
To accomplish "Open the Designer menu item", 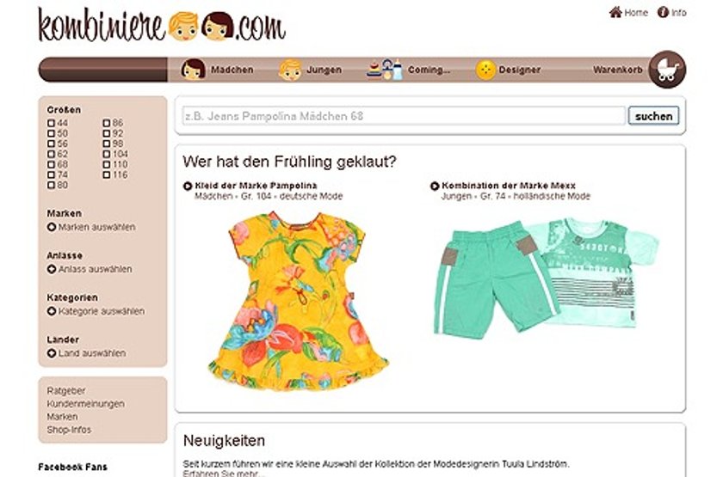I will tap(519, 70).
